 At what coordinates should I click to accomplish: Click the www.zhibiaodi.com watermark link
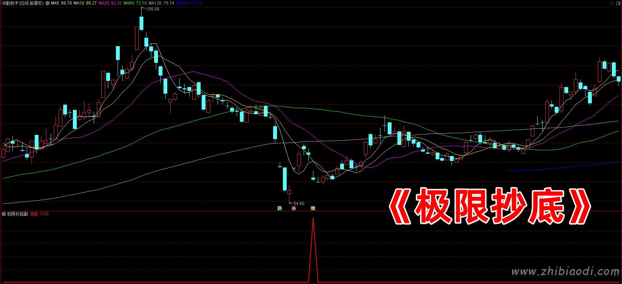[x=565, y=271]
